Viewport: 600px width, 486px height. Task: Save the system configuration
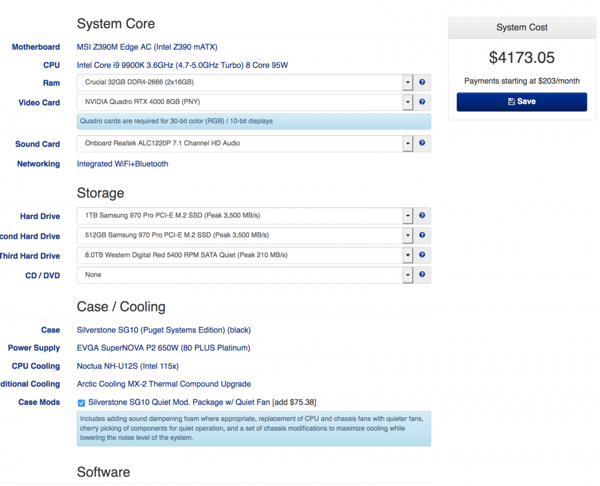(521, 102)
